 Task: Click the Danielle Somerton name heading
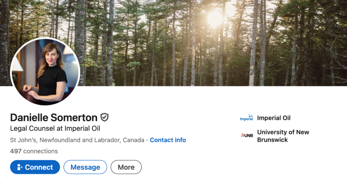54,118
